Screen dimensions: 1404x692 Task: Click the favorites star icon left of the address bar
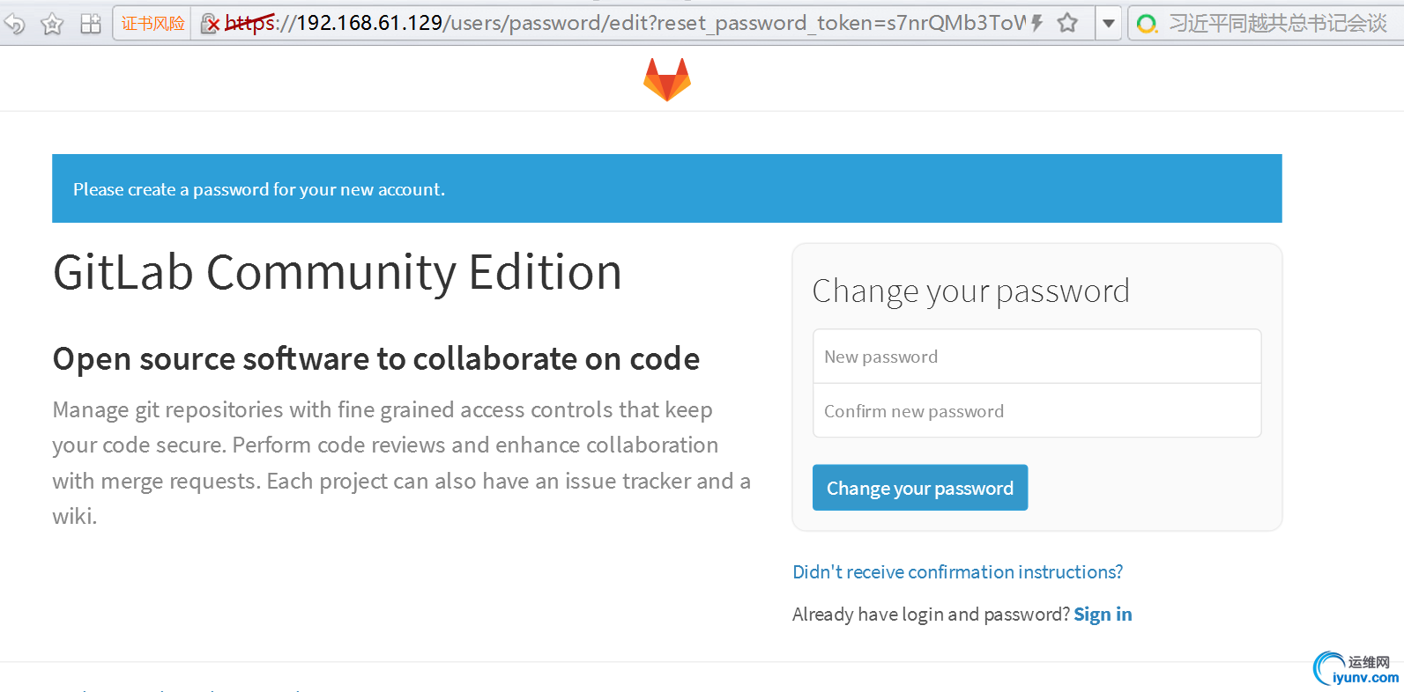pyautogui.click(x=53, y=24)
